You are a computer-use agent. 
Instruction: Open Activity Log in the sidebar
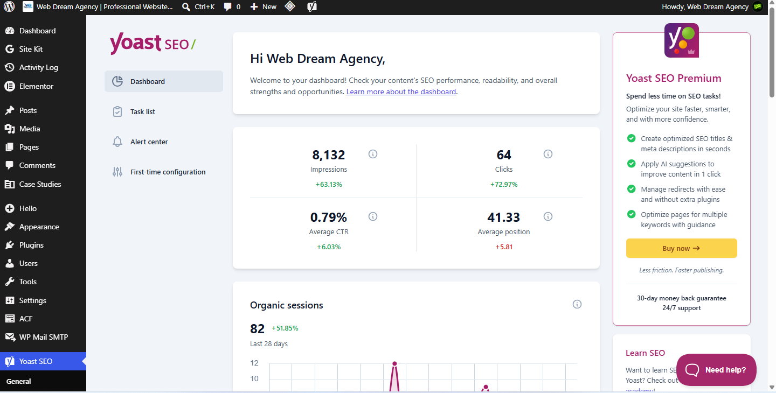click(43, 67)
